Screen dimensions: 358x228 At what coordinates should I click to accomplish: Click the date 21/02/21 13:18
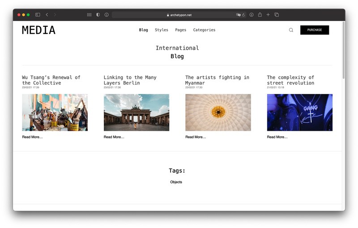(275, 87)
